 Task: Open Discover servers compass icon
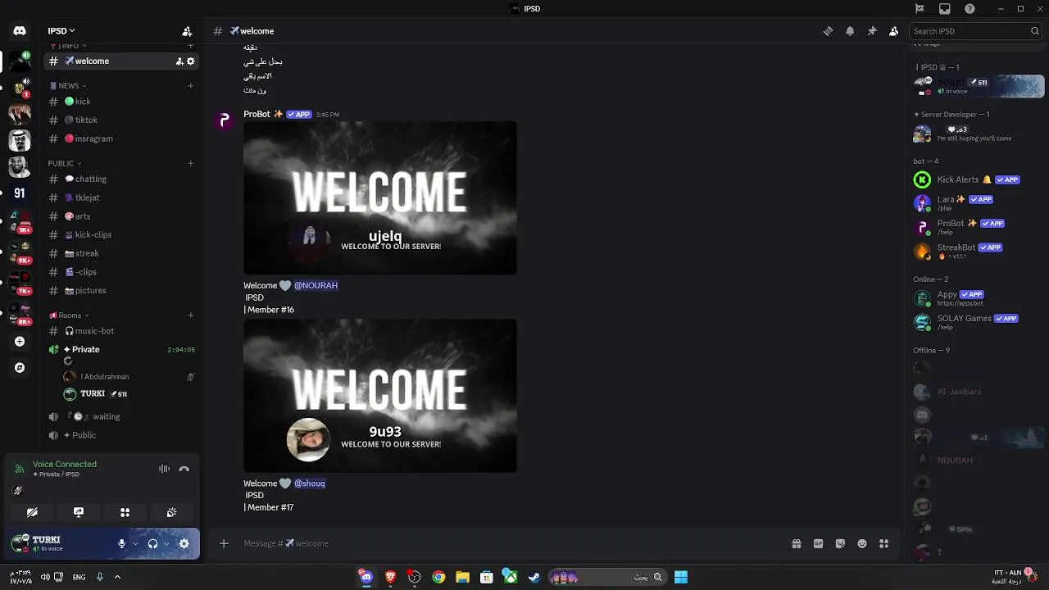pyautogui.click(x=20, y=368)
